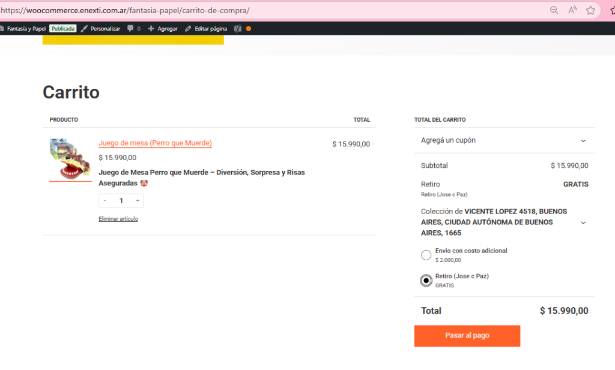Select 'Retiro (Jose c Paz)' pickup option

pyautogui.click(x=426, y=281)
